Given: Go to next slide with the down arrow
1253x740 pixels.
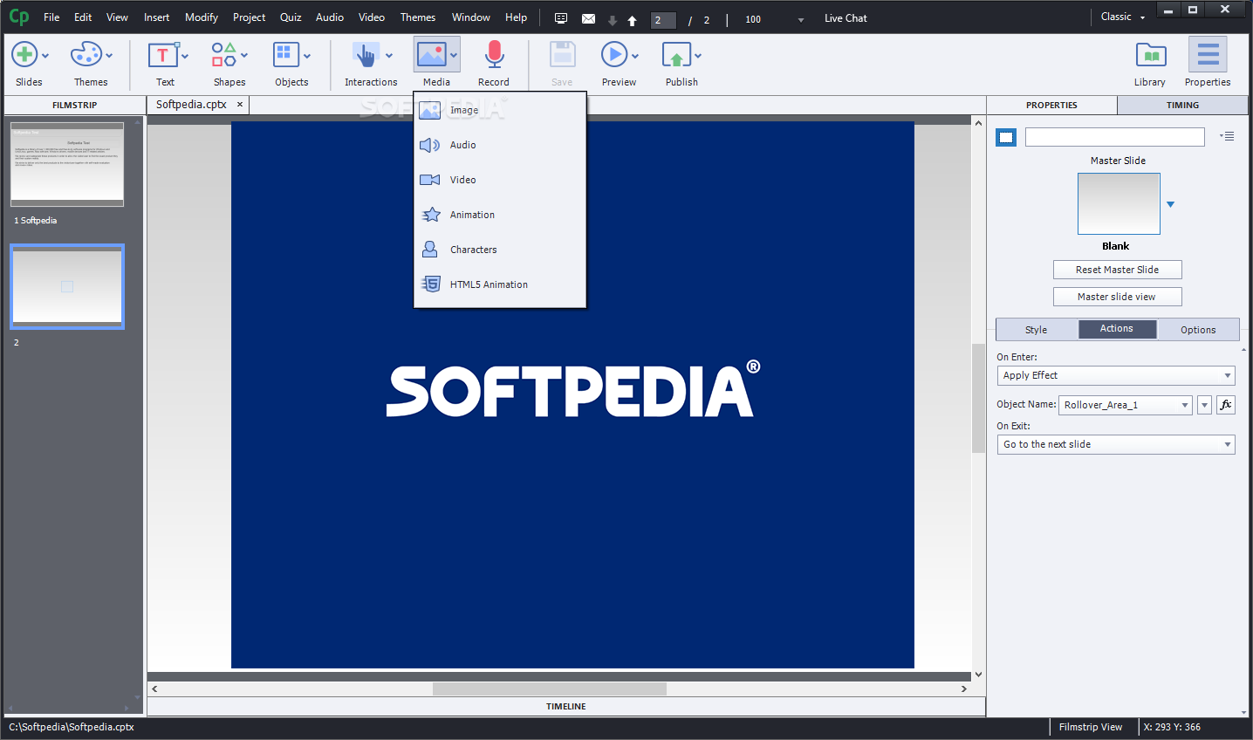Looking at the screenshot, I should pyautogui.click(x=613, y=20).
